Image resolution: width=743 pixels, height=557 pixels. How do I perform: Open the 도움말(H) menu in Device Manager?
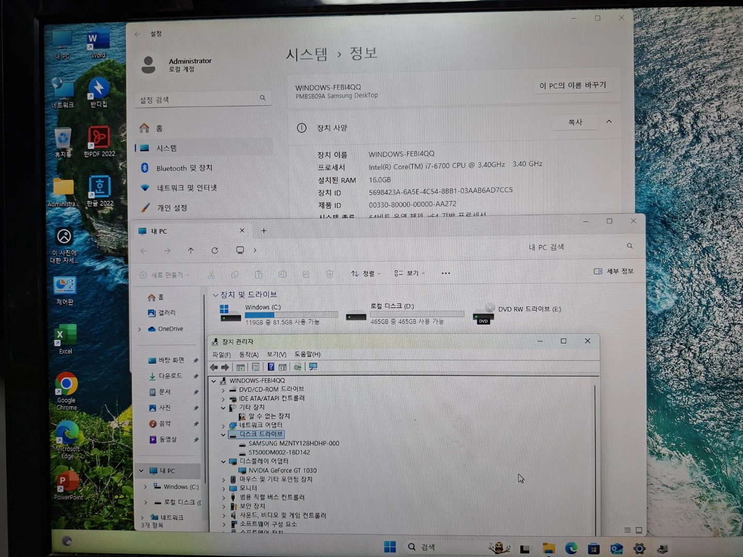point(308,354)
